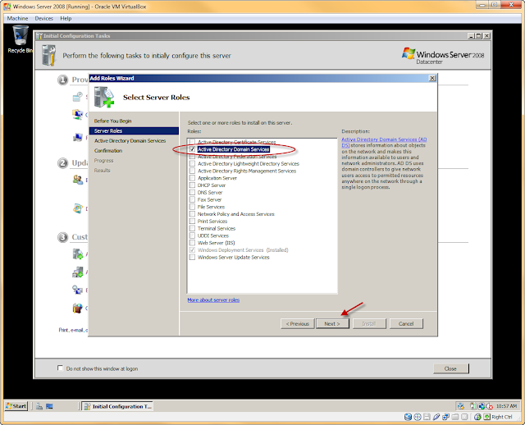Click the firewall icon in section 3
The image size is (525, 425).
78,308
